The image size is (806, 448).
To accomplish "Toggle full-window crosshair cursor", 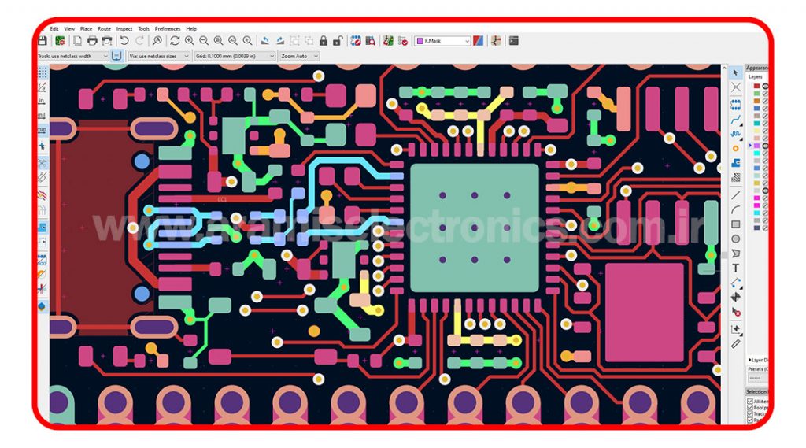I will (x=43, y=146).
